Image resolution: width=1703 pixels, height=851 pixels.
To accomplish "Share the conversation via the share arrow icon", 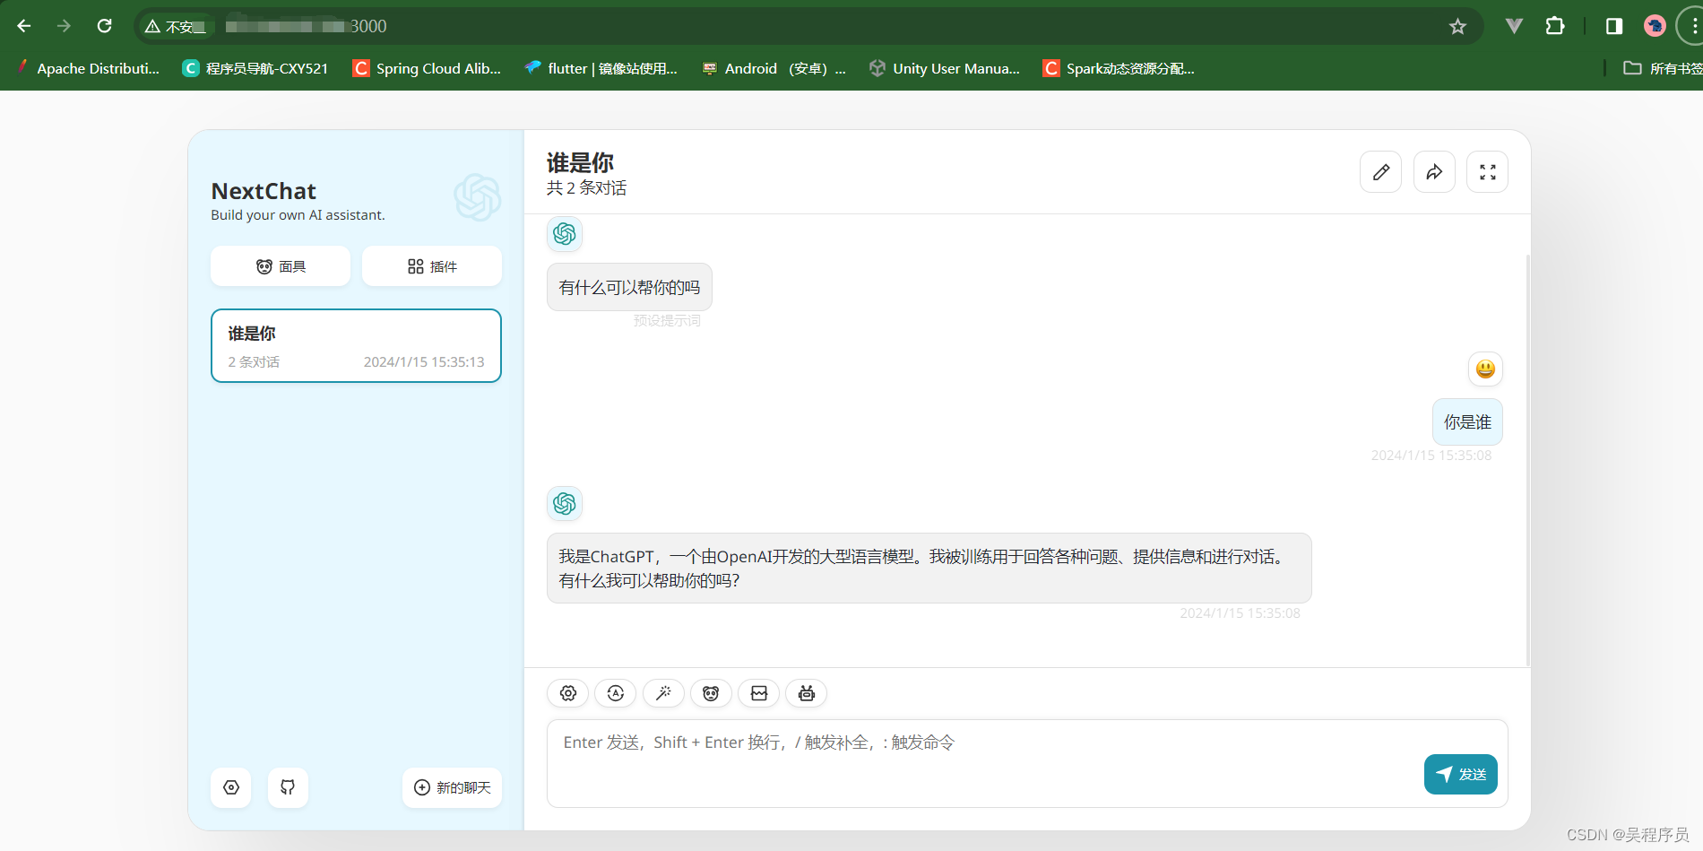I will (x=1434, y=171).
